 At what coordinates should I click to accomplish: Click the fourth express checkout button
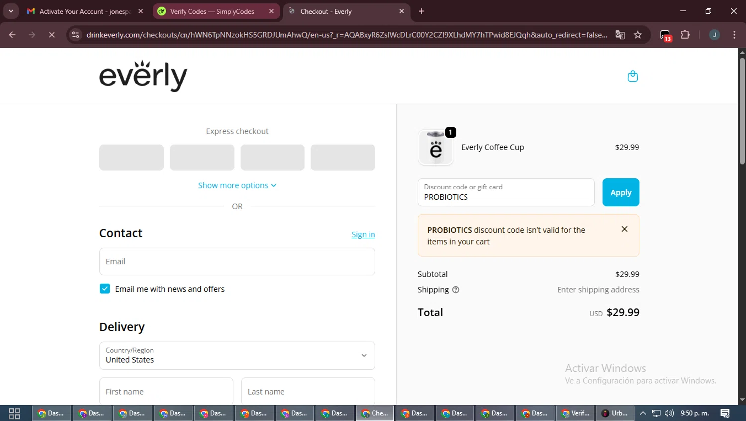coord(343,158)
